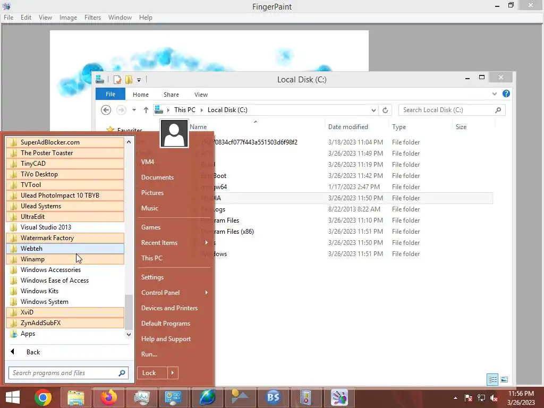
Task: Open Documents from Start menu
Action: pos(157,177)
